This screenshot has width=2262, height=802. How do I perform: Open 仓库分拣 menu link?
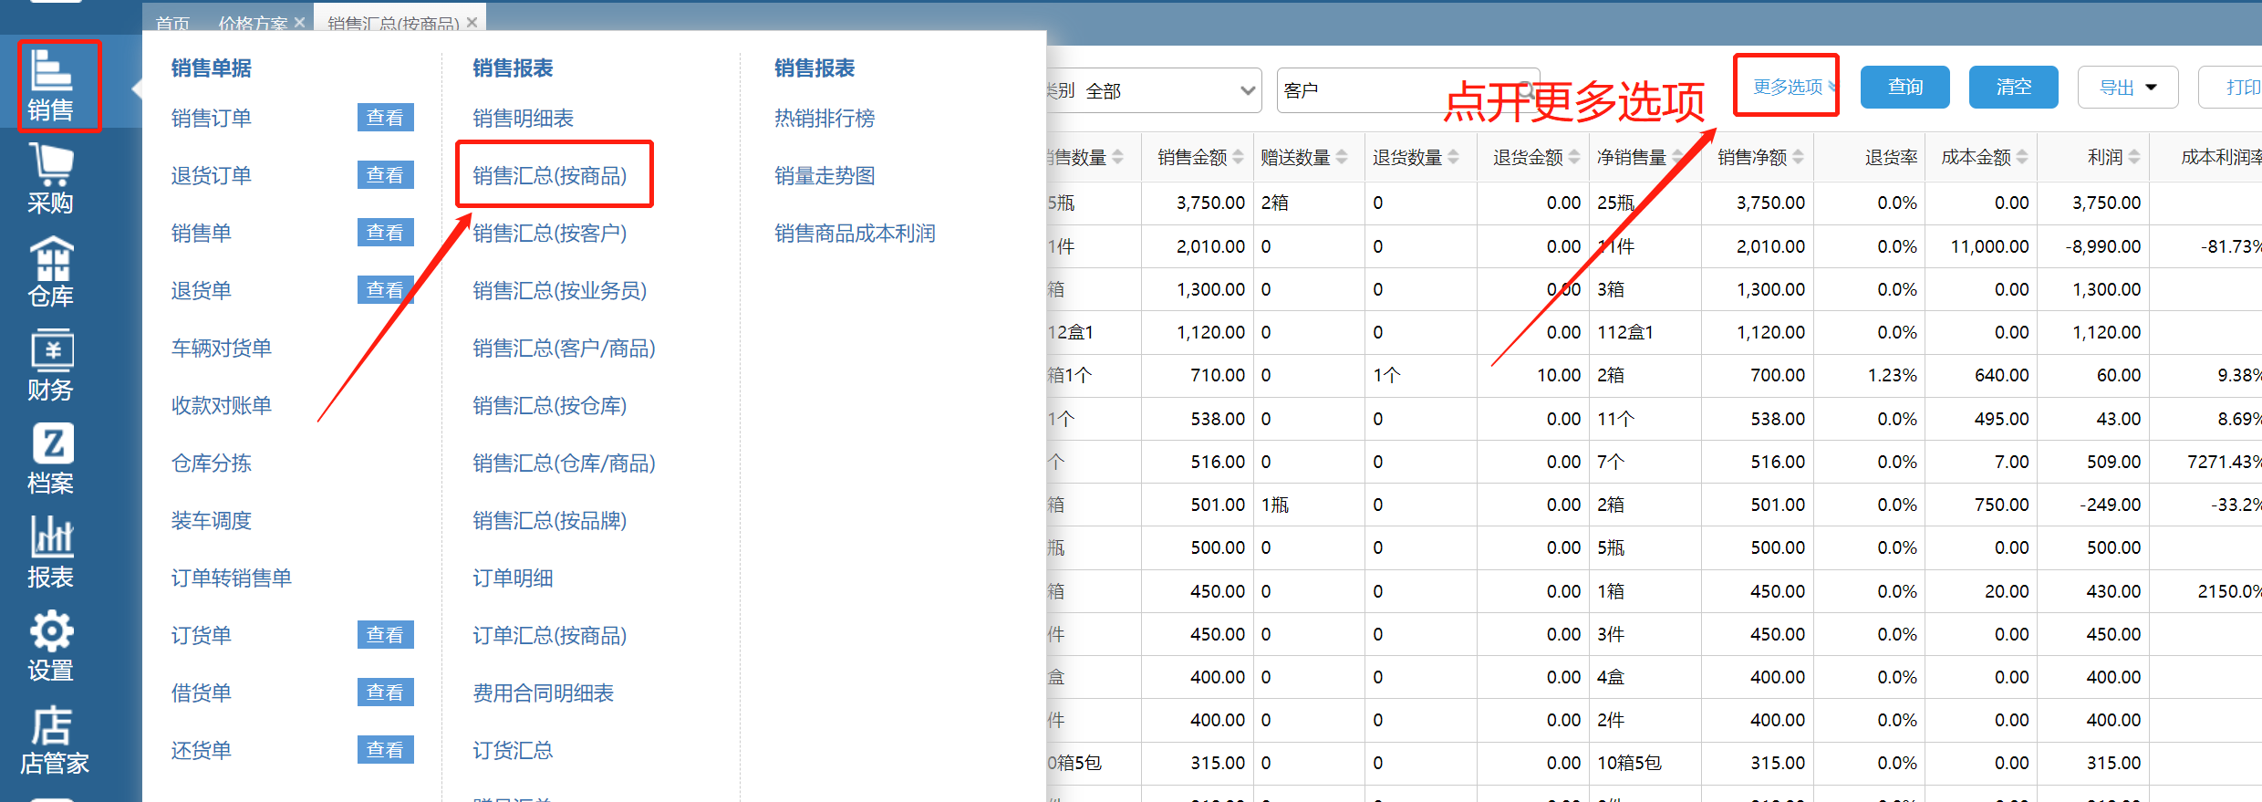pyautogui.click(x=211, y=463)
